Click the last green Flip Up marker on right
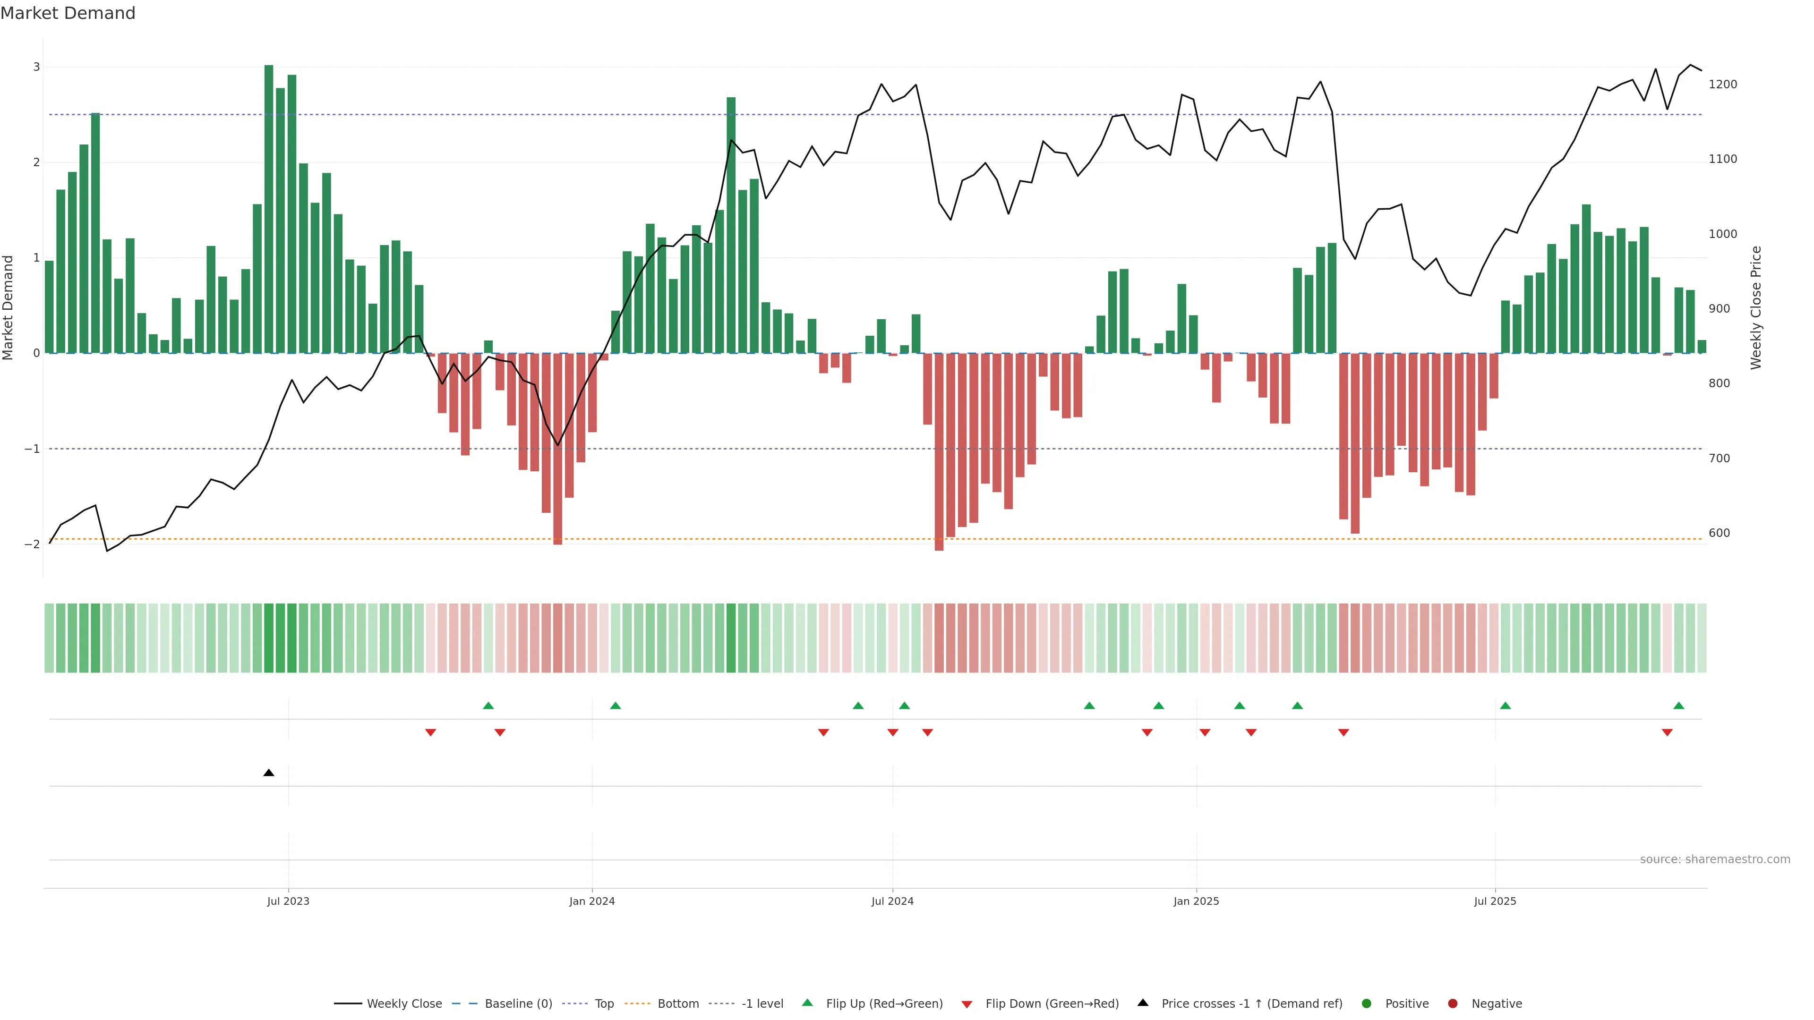This screenshot has height=1020, width=1814. coord(1679,705)
